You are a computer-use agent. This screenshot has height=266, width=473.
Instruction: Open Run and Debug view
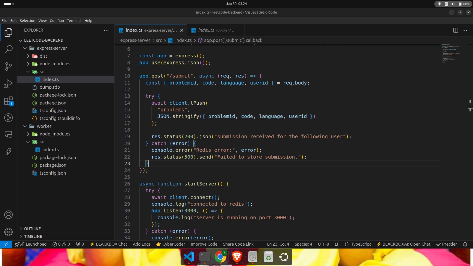9,84
